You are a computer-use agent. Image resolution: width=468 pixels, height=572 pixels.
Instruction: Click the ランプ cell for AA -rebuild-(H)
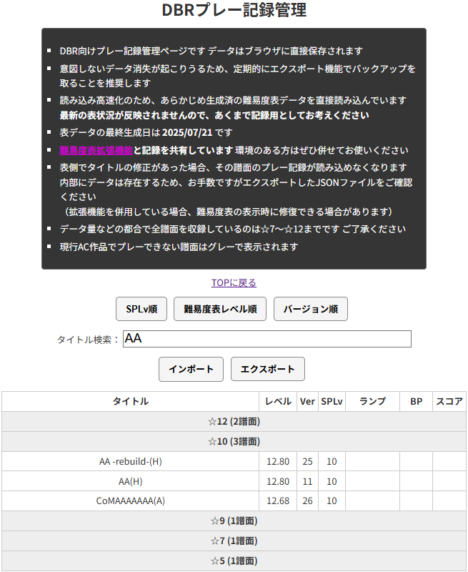tap(372, 461)
